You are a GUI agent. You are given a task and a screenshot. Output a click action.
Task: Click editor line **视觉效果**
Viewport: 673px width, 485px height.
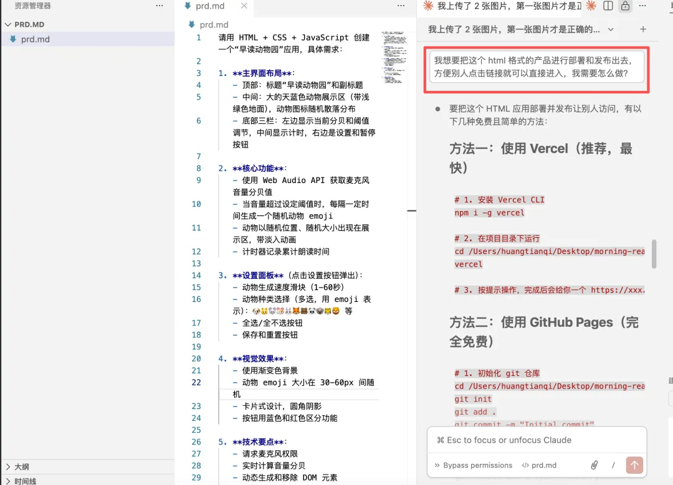pyautogui.click(x=252, y=359)
